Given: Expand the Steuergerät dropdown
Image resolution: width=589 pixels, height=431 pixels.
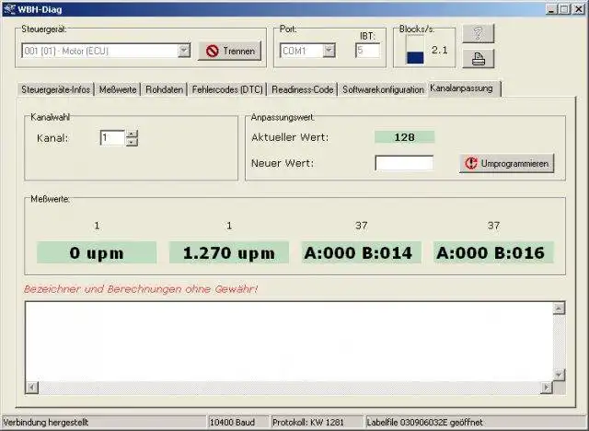Looking at the screenshot, I should [x=184, y=51].
